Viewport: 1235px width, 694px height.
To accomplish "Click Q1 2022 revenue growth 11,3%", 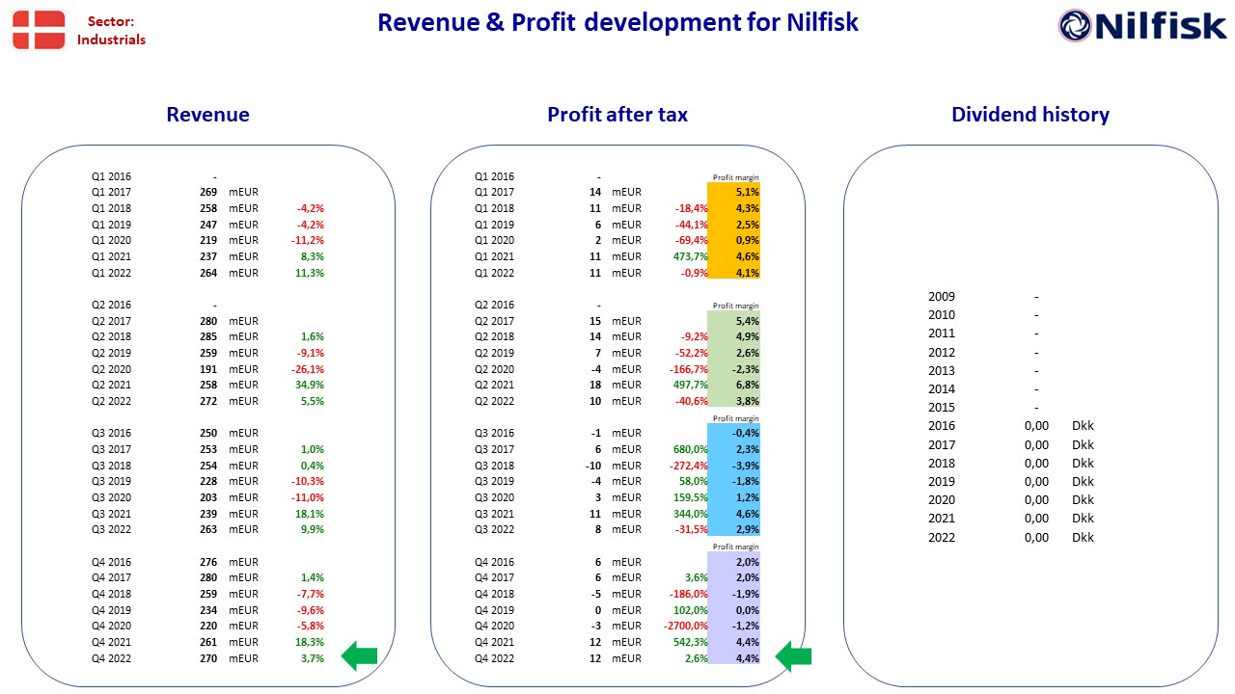I will (x=310, y=273).
